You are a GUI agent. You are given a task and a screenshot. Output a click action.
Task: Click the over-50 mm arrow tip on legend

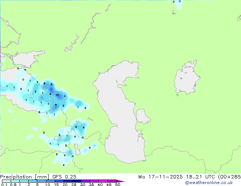tap(121, 181)
